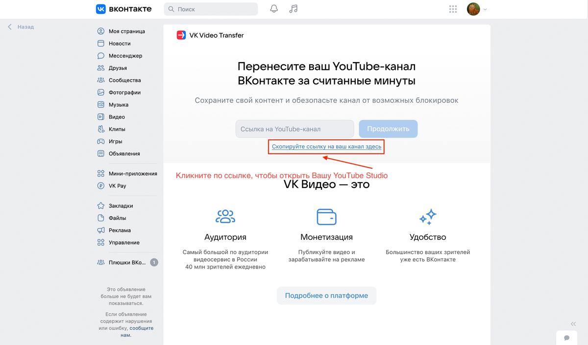Screen dimensions: 588x345
Task: Collapse panel with double chevron icon
Action: click(x=573, y=324)
